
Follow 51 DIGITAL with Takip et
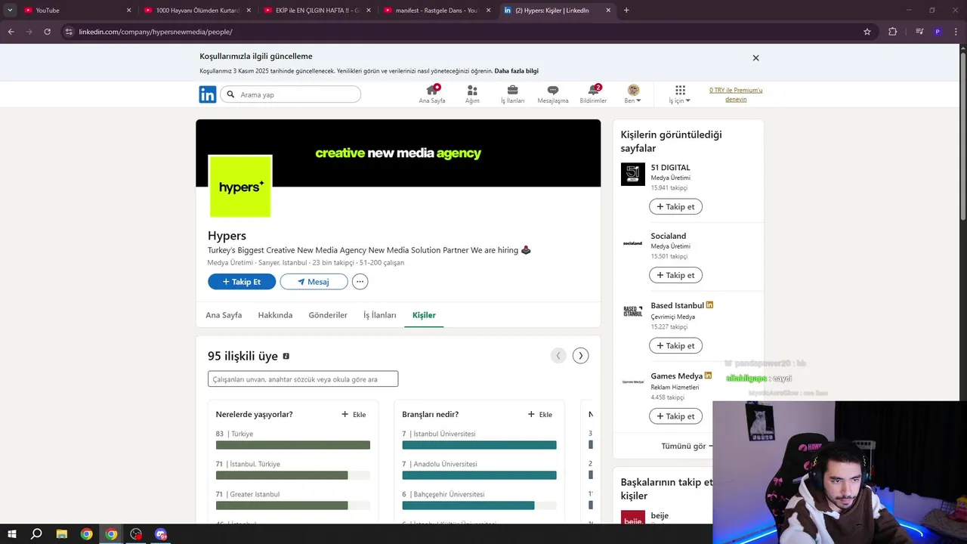click(x=675, y=207)
